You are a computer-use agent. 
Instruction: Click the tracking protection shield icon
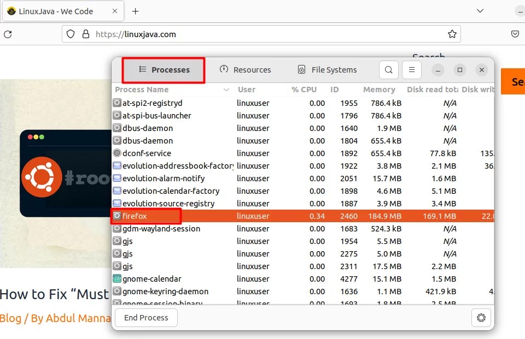pos(72,34)
